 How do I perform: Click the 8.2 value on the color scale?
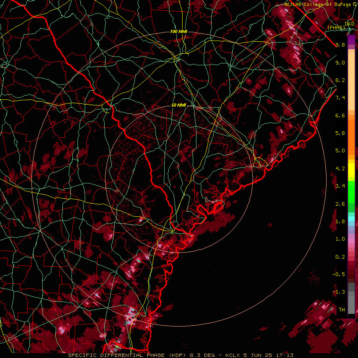340,80
